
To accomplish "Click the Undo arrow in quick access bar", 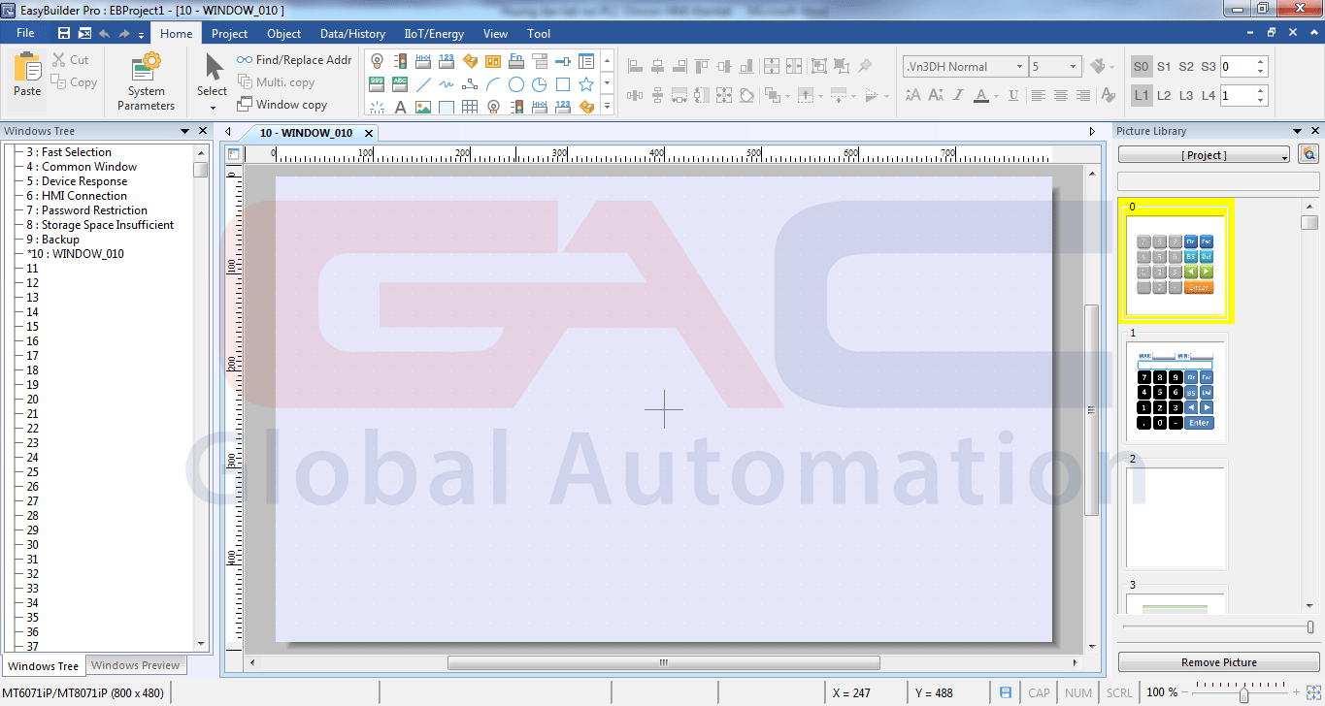I will pos(104,33).
